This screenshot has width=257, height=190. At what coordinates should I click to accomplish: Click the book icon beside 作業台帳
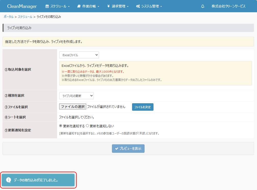pos(79,6)
